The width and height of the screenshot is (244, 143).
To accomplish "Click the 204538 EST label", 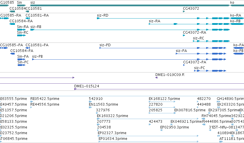I will [104, 128].
